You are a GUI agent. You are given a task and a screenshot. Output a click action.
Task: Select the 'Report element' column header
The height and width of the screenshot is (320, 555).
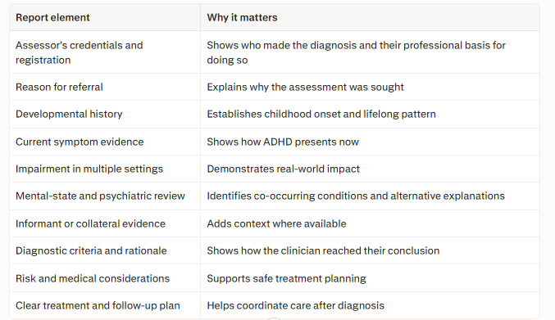[105, 17]
